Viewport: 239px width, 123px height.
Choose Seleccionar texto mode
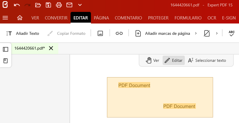click(x=207, y=60)
